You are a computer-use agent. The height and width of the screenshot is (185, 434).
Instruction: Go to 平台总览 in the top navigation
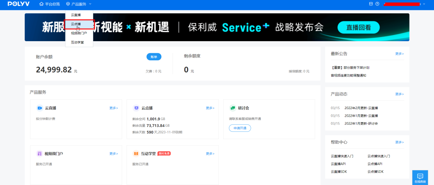click(50, 4)
